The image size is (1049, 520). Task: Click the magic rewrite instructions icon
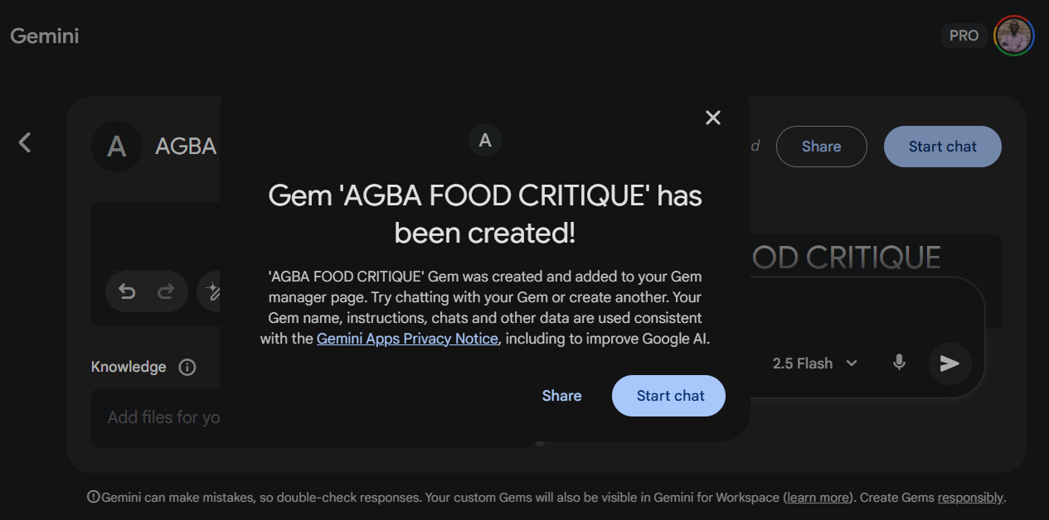pos(211,291)
